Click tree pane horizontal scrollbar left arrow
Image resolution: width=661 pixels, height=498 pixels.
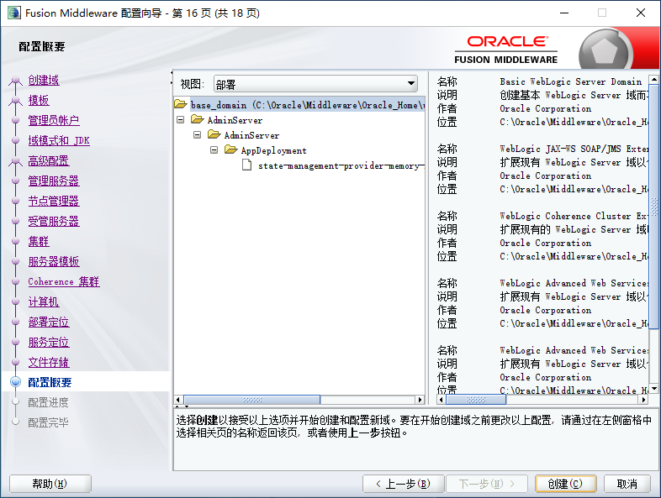tap(178, 400)
